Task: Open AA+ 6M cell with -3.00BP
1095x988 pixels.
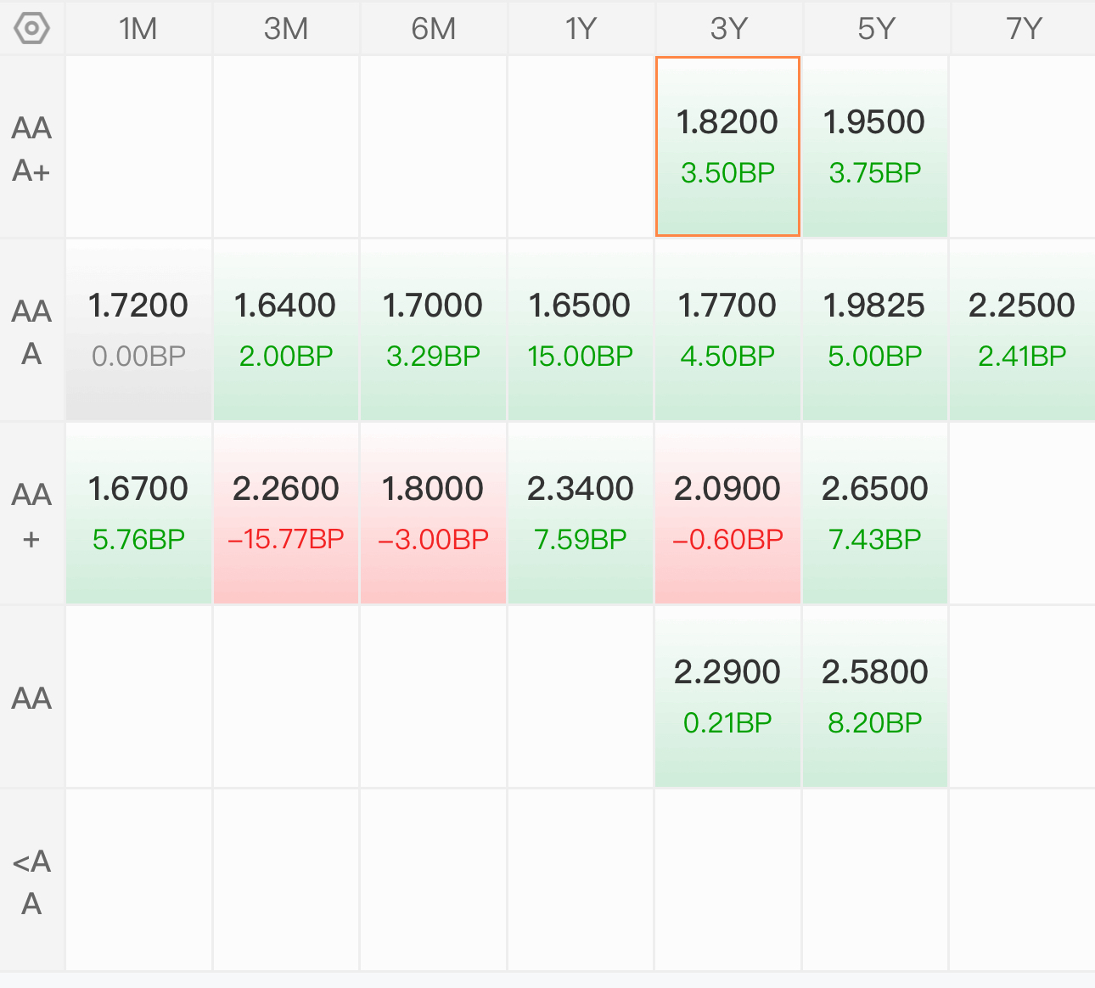Action: [433, 514]
